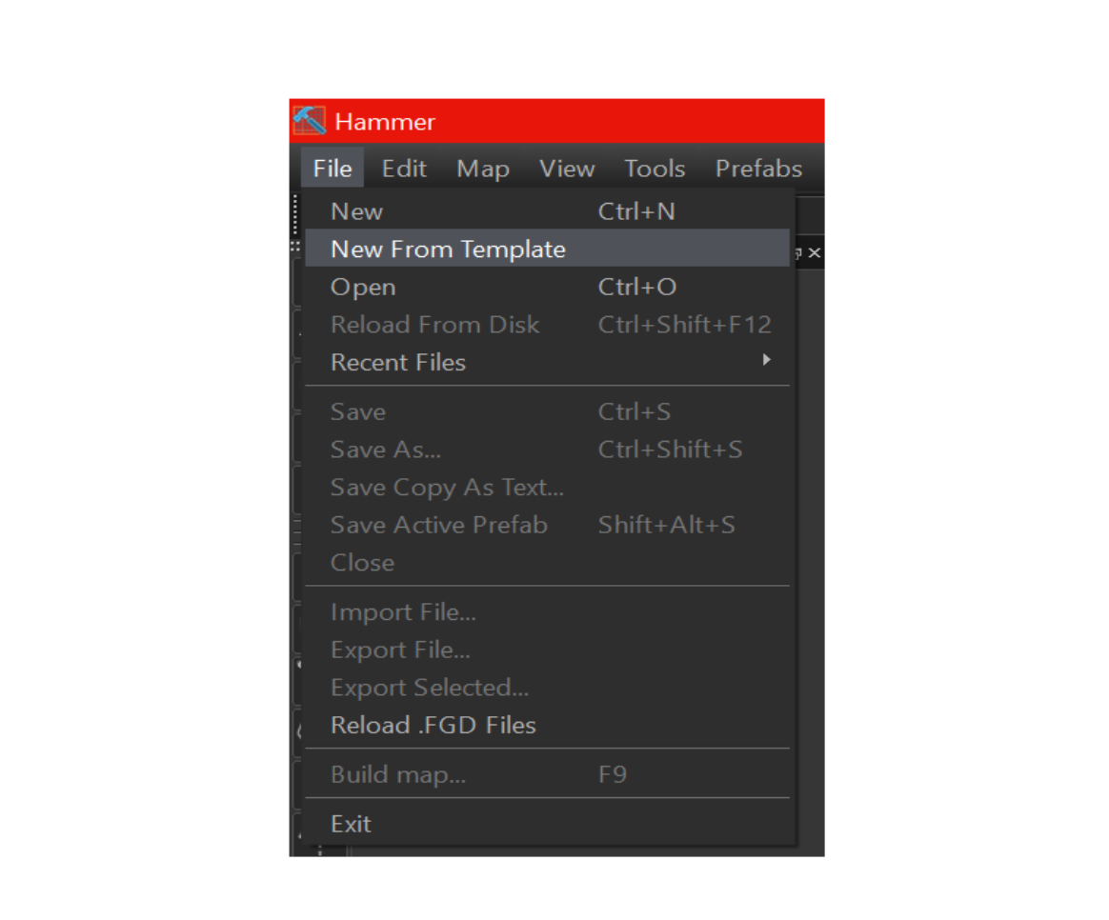Click Import File... entry

(x=548, y=611)
